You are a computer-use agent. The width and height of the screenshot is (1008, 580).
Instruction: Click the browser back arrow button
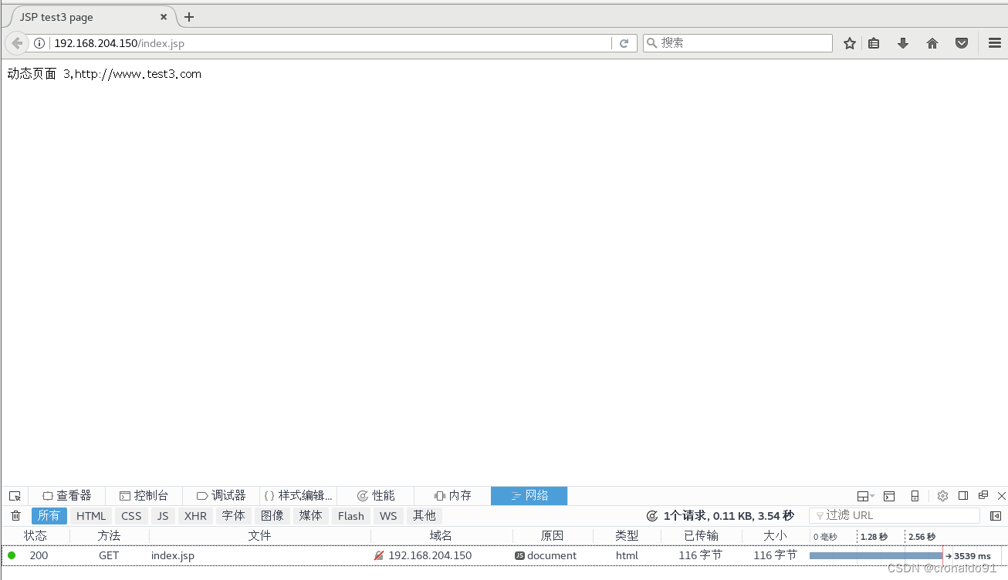pos(17,43)
